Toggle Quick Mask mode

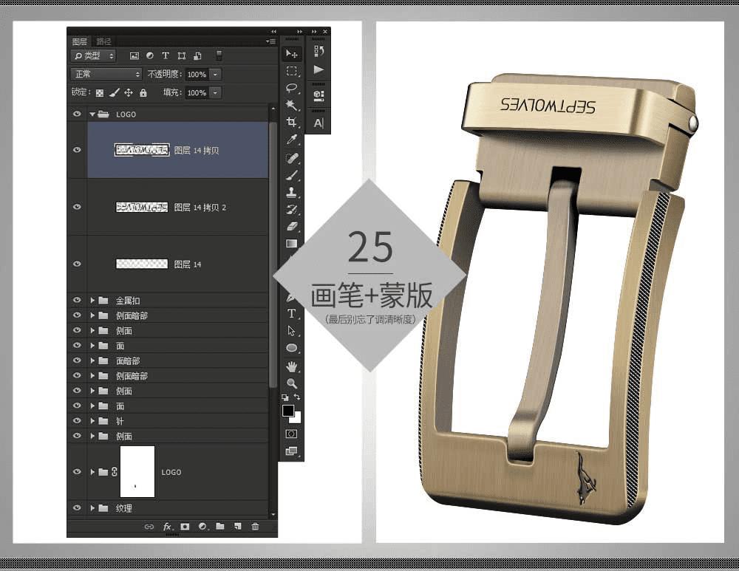[292, 434]
